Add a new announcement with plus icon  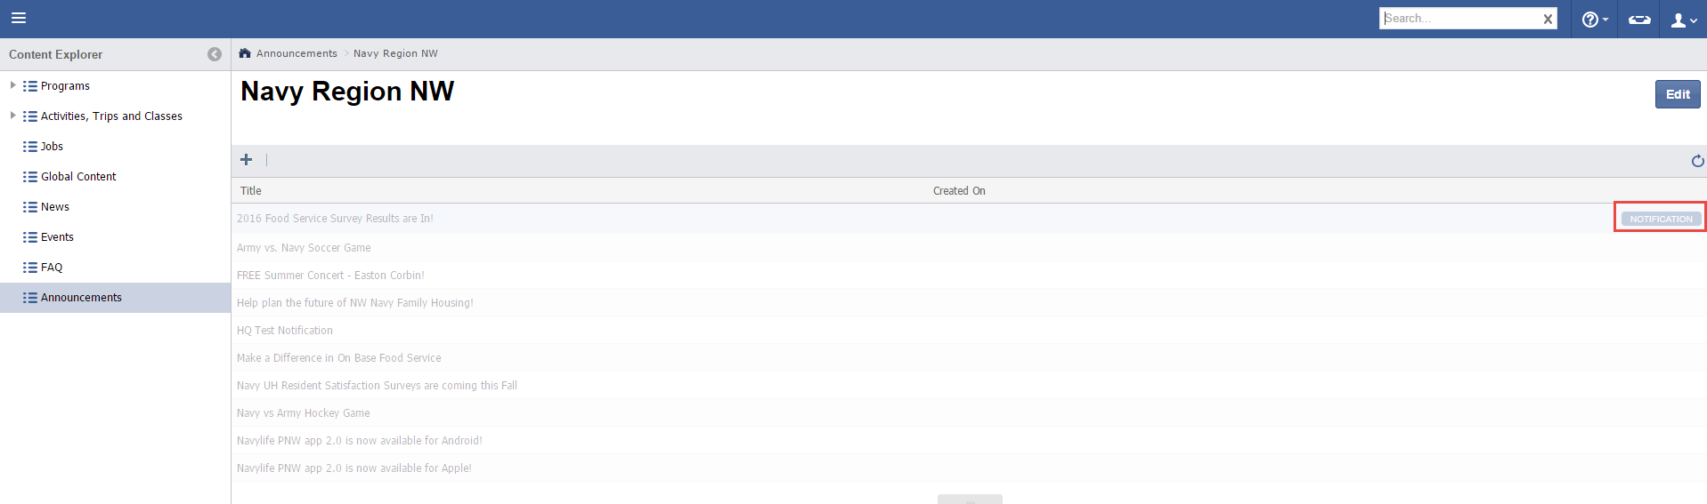click(247, 160)
